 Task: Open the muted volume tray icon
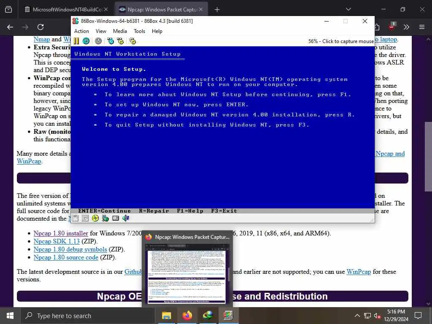377,316
